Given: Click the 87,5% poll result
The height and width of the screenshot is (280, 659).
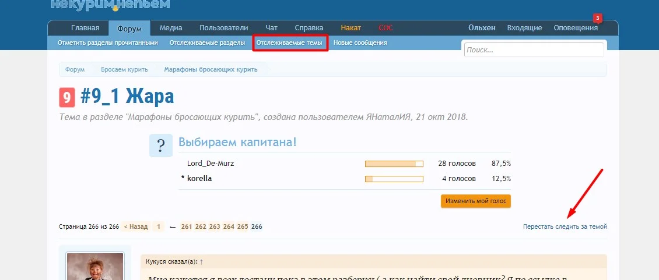Looking at the screenshot, I should pos(501,164).
